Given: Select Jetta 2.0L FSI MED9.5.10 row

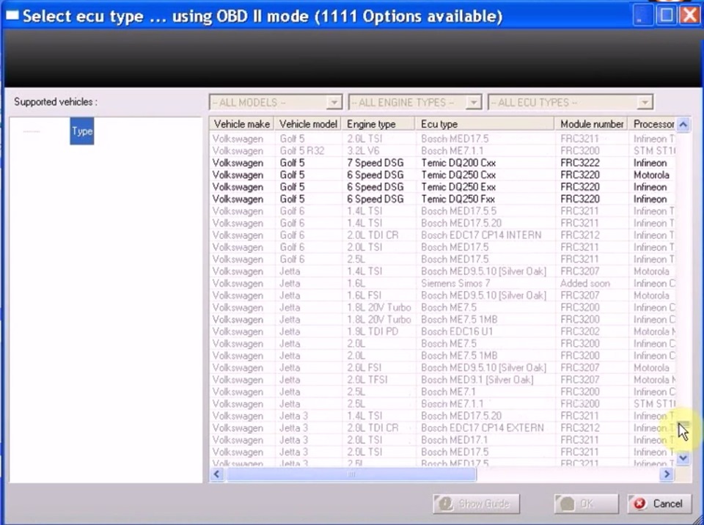Looking at the screenshot, I should click(442, 367).
